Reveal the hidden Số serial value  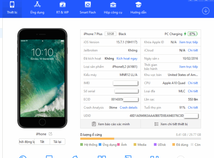[126, 91]
